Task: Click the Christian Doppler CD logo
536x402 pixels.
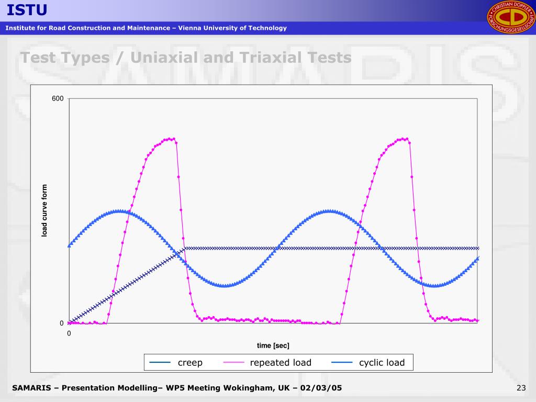Action: (x=511, y=17)
